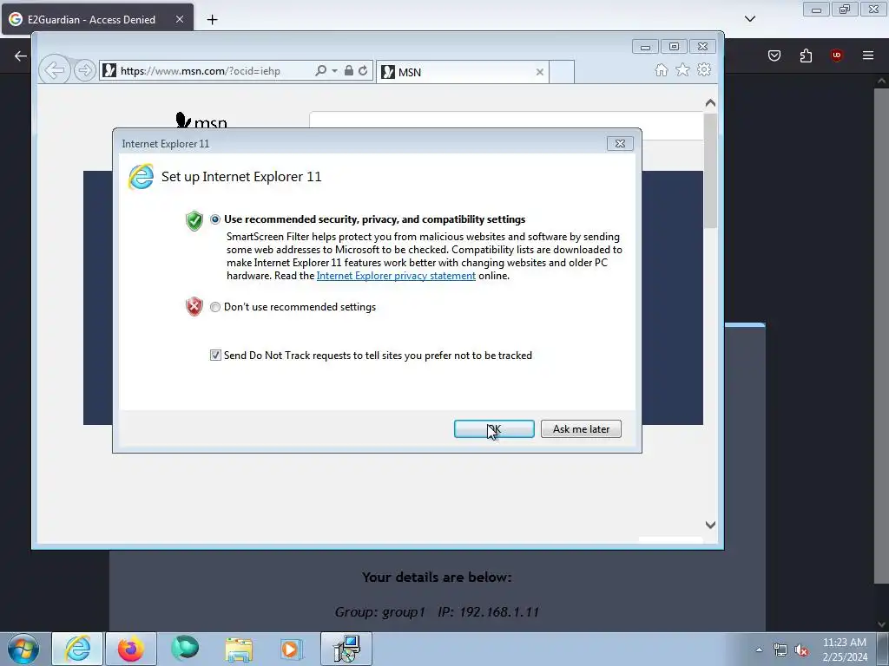Select Use recommended security settings radio button

click(x=215, y=219)
